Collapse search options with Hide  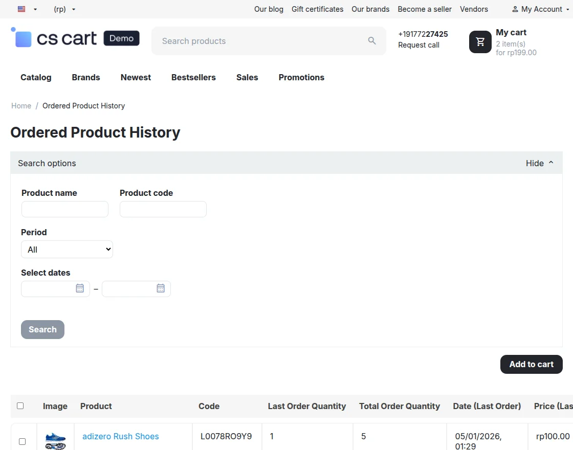[x=539, y=163]
